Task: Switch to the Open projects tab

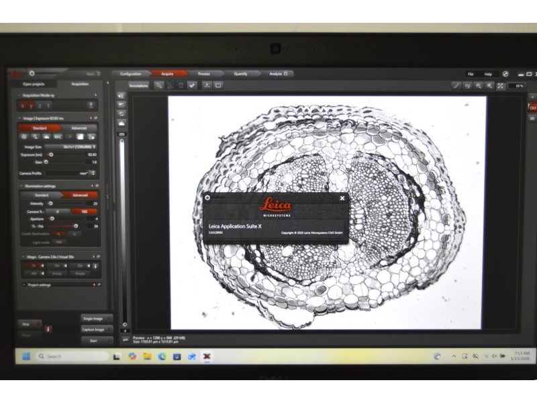Action: (x=34, y=84)
